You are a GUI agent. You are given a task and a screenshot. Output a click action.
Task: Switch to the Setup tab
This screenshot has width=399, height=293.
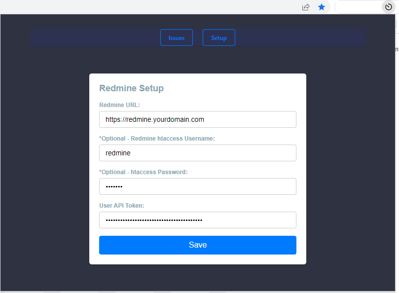pos(219,37)
